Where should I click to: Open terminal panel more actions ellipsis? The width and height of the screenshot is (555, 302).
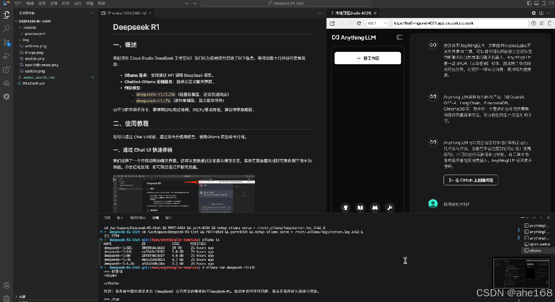tap(534, 218)
